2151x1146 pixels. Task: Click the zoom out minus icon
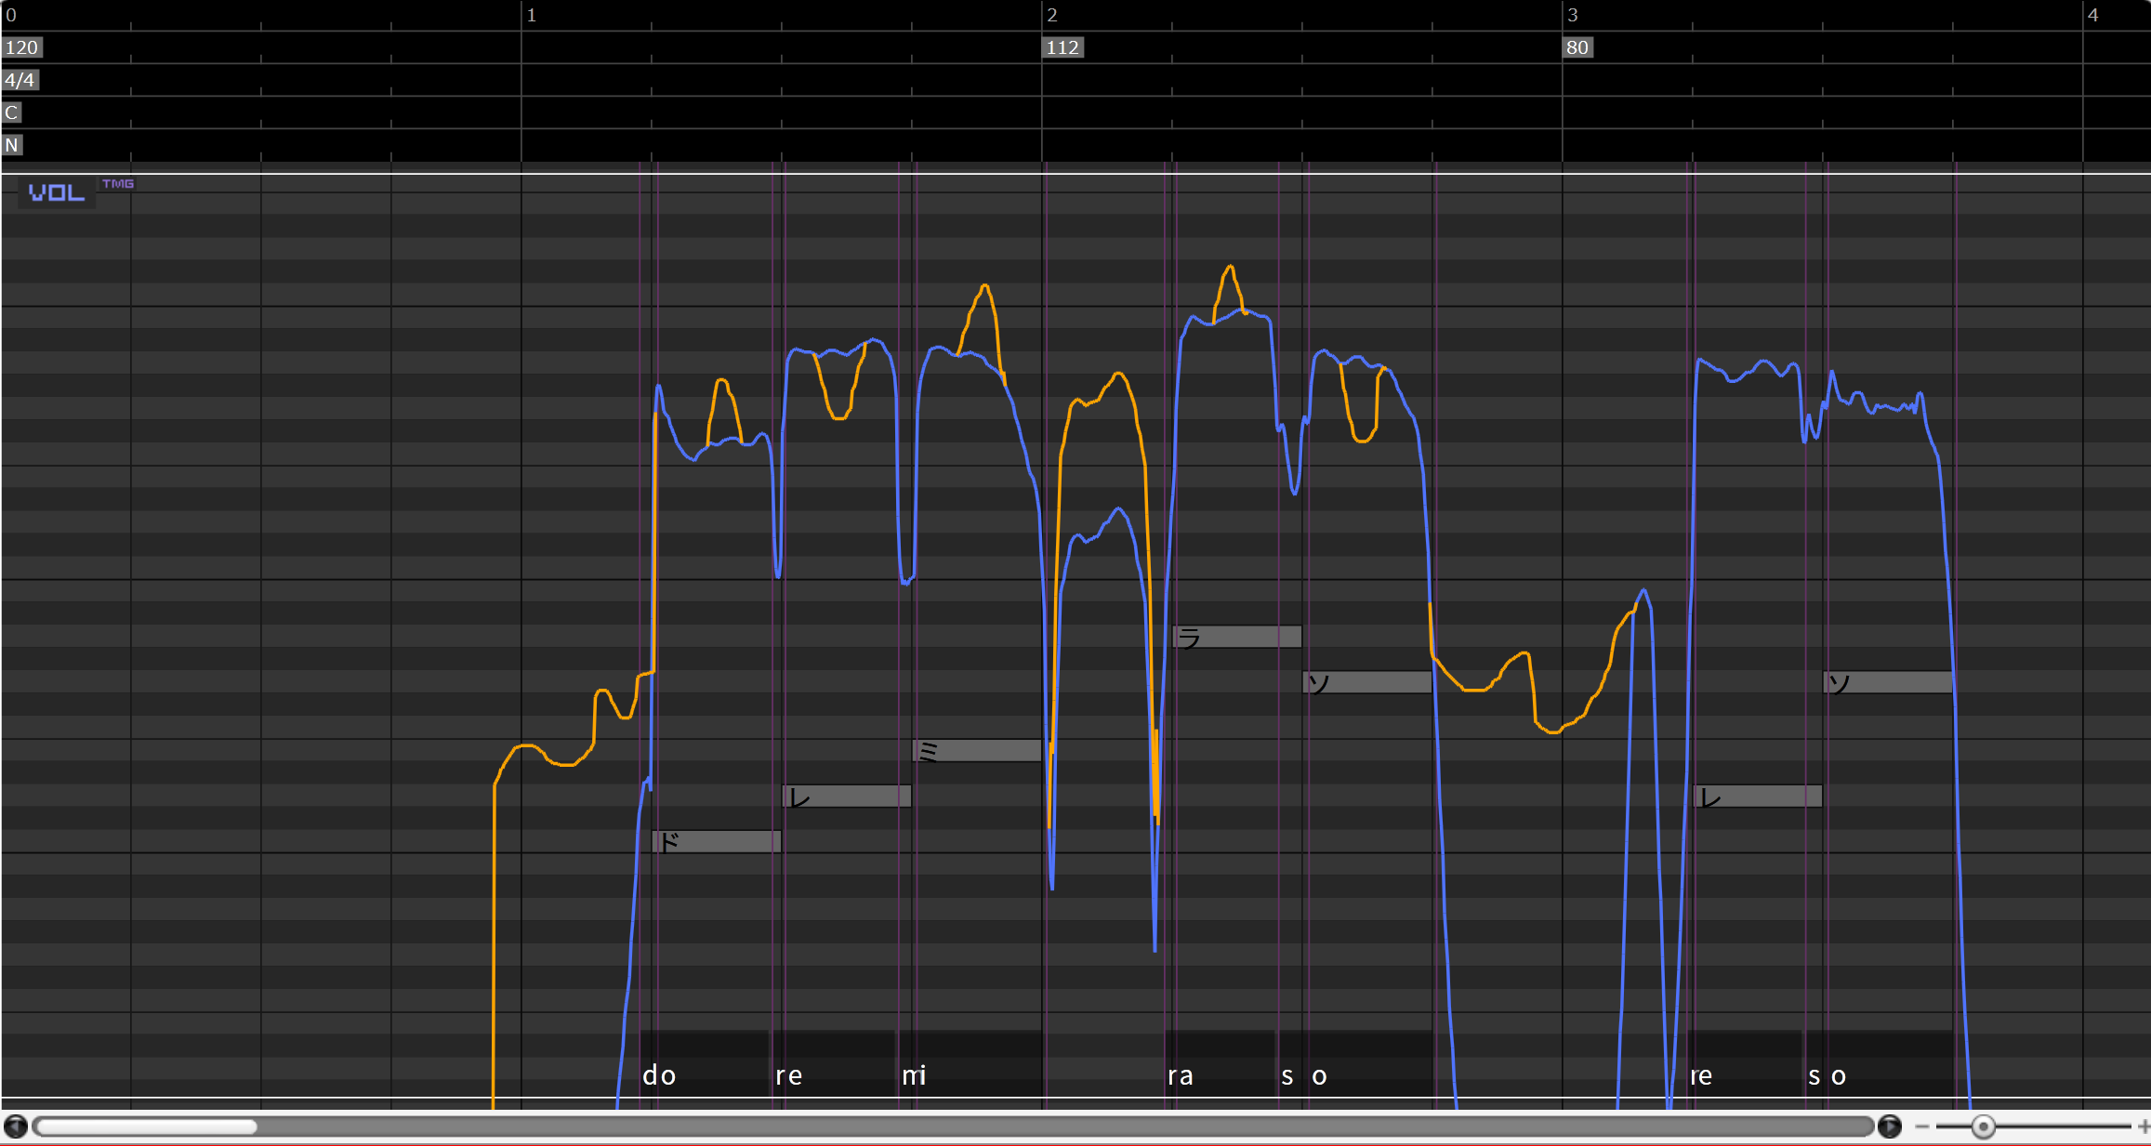1922,1126
